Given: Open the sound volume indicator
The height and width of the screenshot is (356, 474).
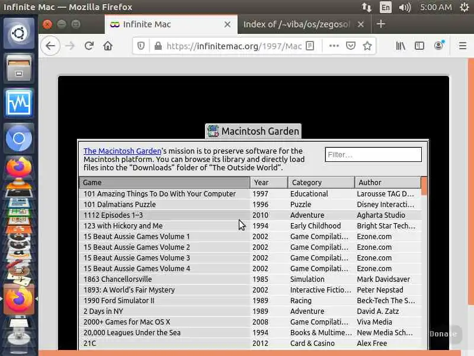Looking at the screenshot, I should point(405,7).
